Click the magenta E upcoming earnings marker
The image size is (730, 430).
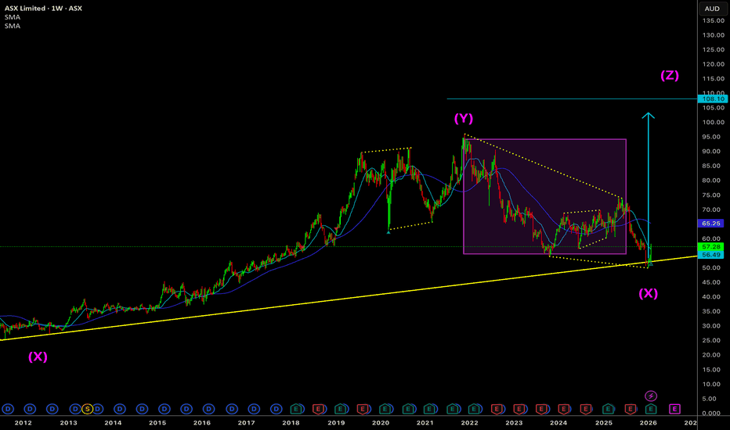pos(674,408)
